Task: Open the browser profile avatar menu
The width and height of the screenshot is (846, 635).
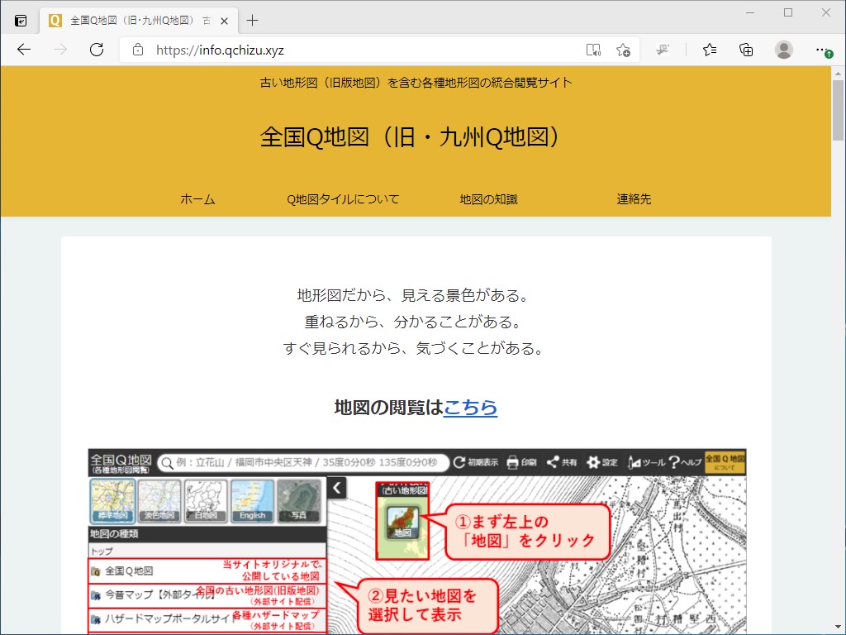Action: (x=783, y=50)
